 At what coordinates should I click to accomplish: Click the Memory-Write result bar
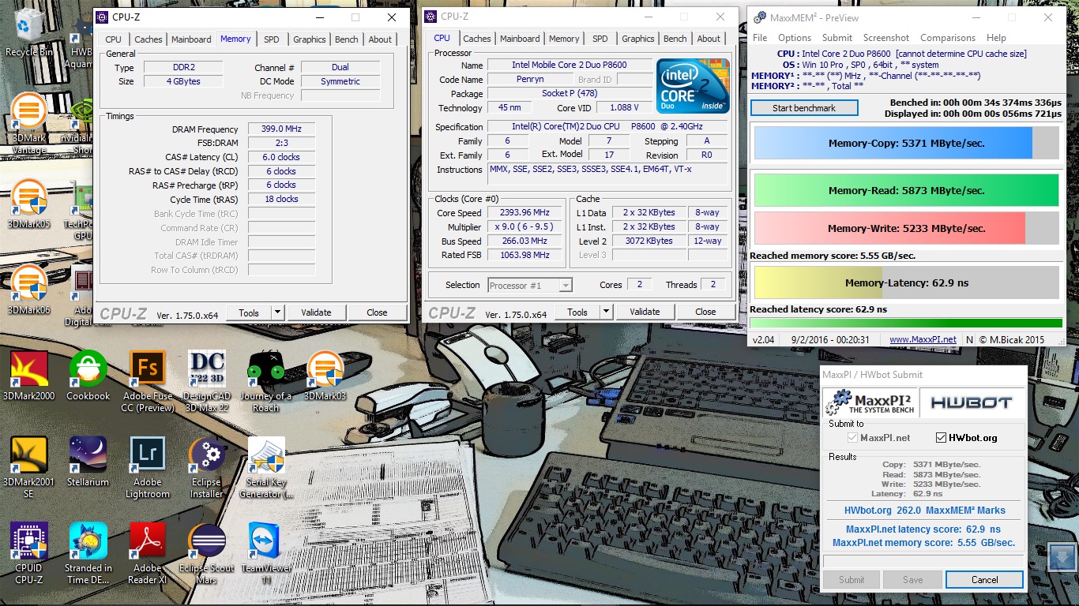pos(906,228)
